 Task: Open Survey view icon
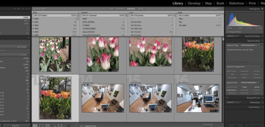[x=54, y=126]
